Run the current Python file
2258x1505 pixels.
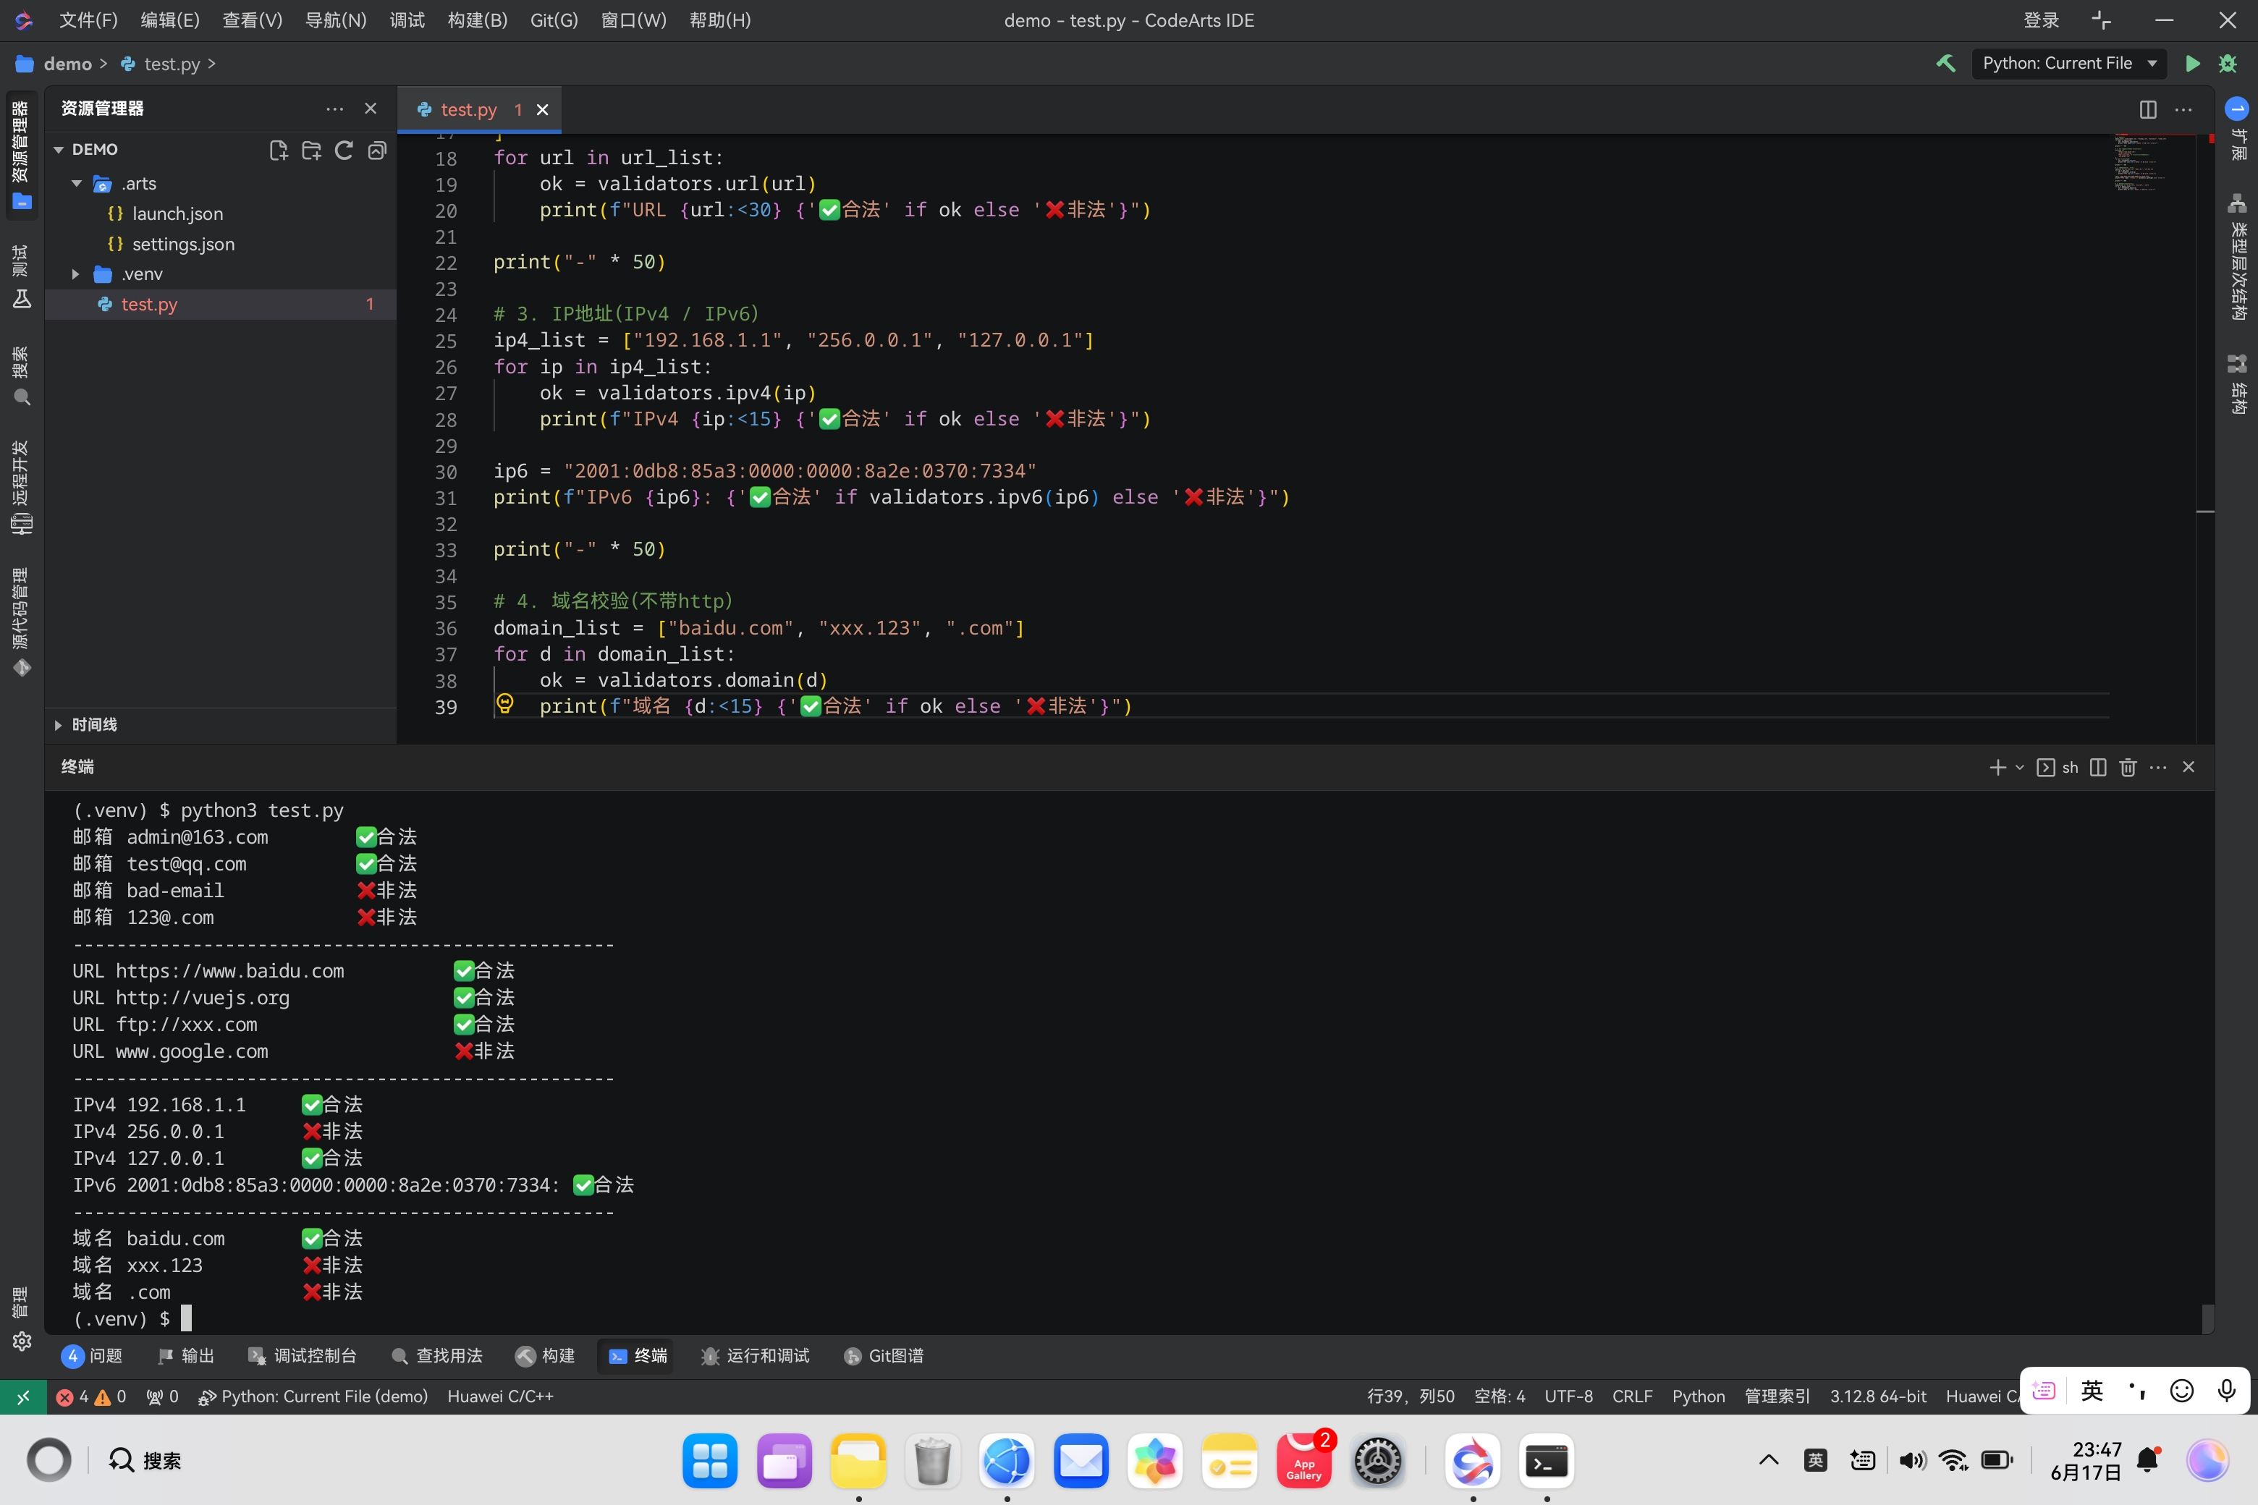[x=2193, y=64]
